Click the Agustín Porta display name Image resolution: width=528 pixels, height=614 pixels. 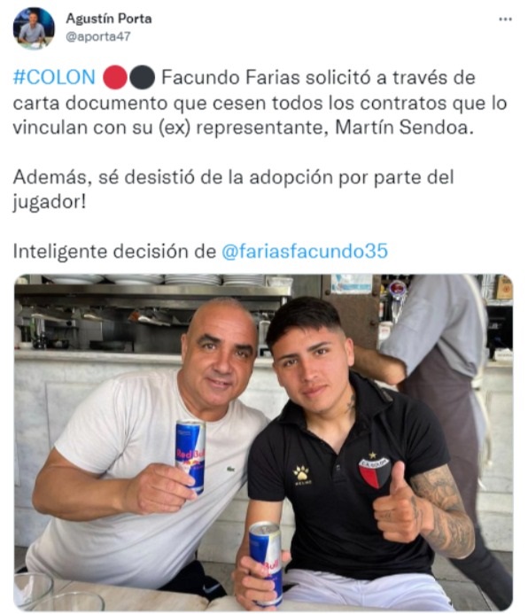click(109, 19)
